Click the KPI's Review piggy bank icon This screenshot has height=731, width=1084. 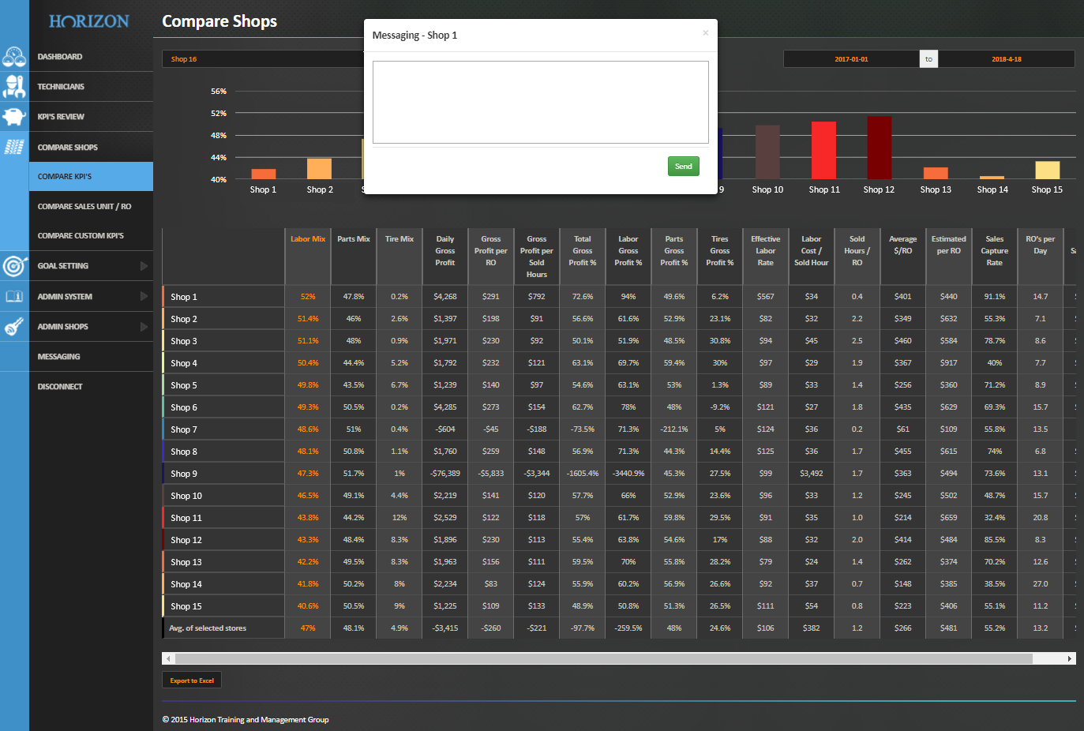pyautogui.click(x=14, y=117)
